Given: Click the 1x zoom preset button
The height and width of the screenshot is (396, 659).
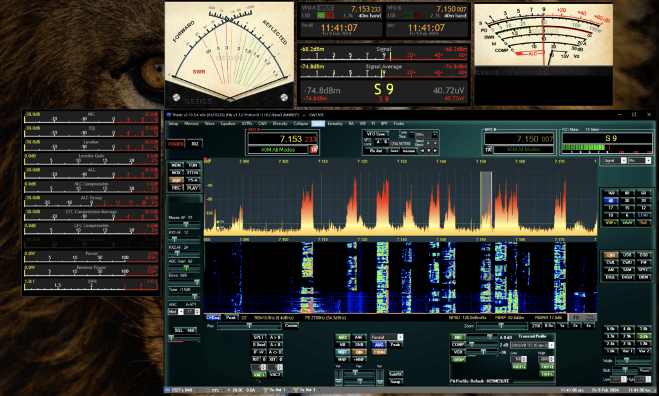Looking at the screenshot, I should pyautogui.click(x=562, y=326).
